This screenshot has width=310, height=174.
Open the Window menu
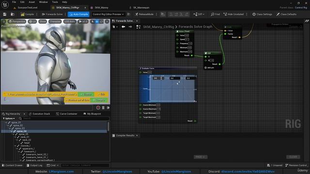(43, 2)
